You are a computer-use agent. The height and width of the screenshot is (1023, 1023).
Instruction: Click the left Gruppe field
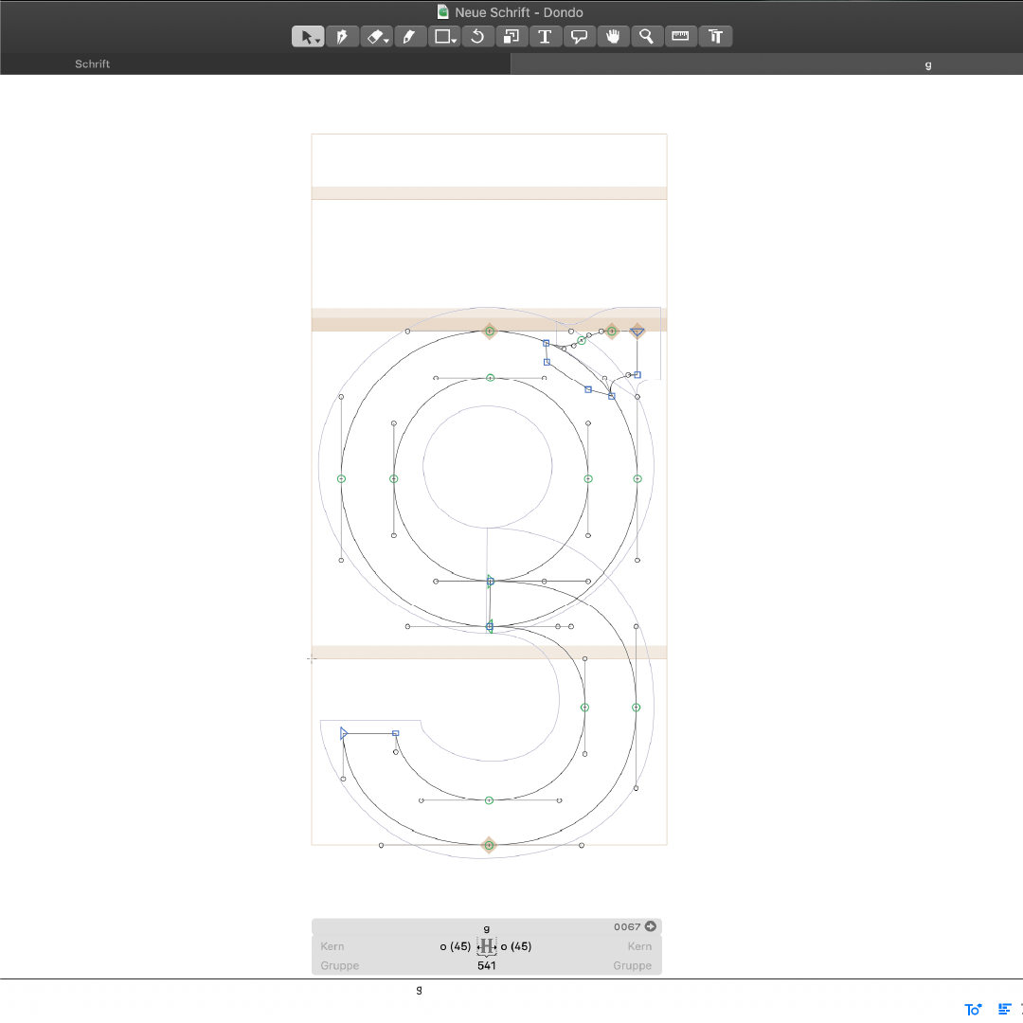coord(340,965)
